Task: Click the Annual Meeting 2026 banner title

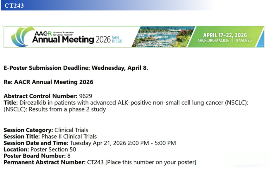Action: pos(63,40)
